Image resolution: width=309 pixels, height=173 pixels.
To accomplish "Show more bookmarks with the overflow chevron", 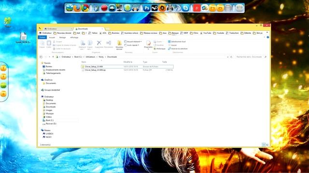I will (267, 33).
